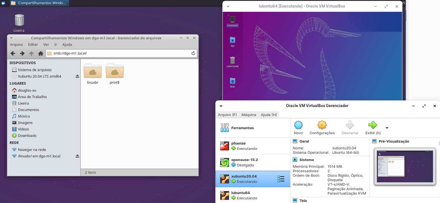Click the xubuntu20.04 preview thumbnail
This screenshot has height=203, width=440.
(x=405, y=167)
